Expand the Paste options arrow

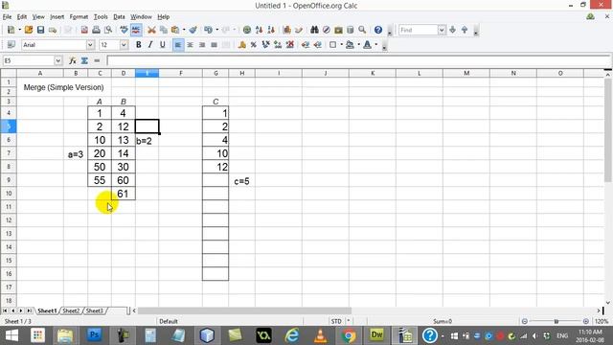[x=184, y=30]
